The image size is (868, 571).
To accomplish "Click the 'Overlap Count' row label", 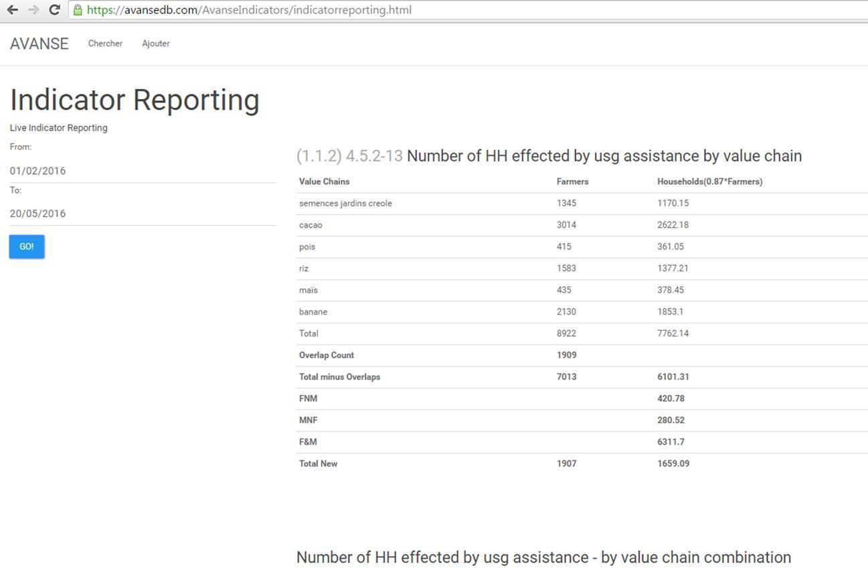I will [x=327, y=355].
